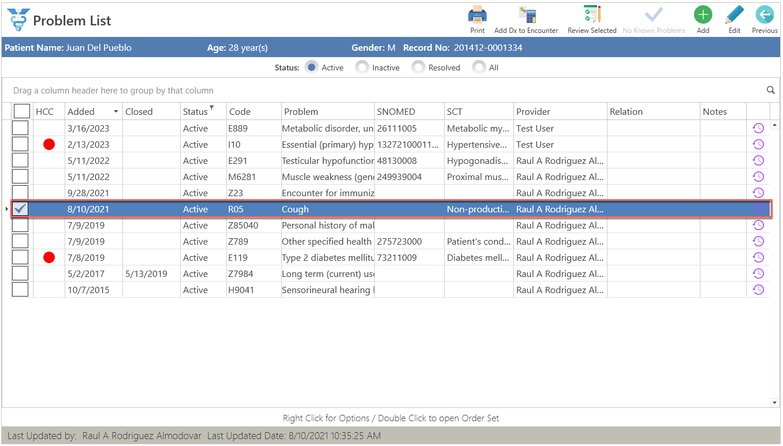Viewport: 783px width, 446px height.
Task: Click the HCC red dot for I10
Action: pyautogui.click(x=49, y=144)
